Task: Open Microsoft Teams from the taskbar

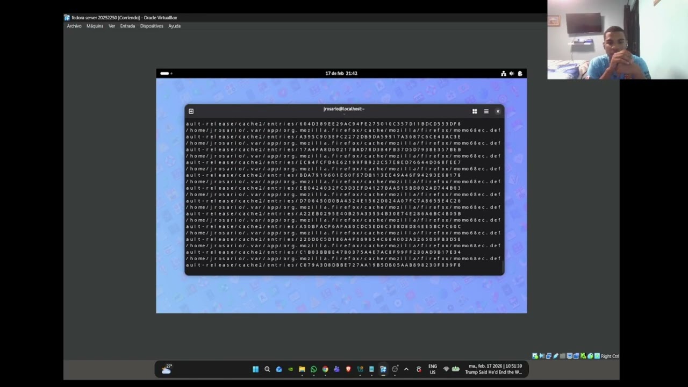Action: (x=337, y=369)
